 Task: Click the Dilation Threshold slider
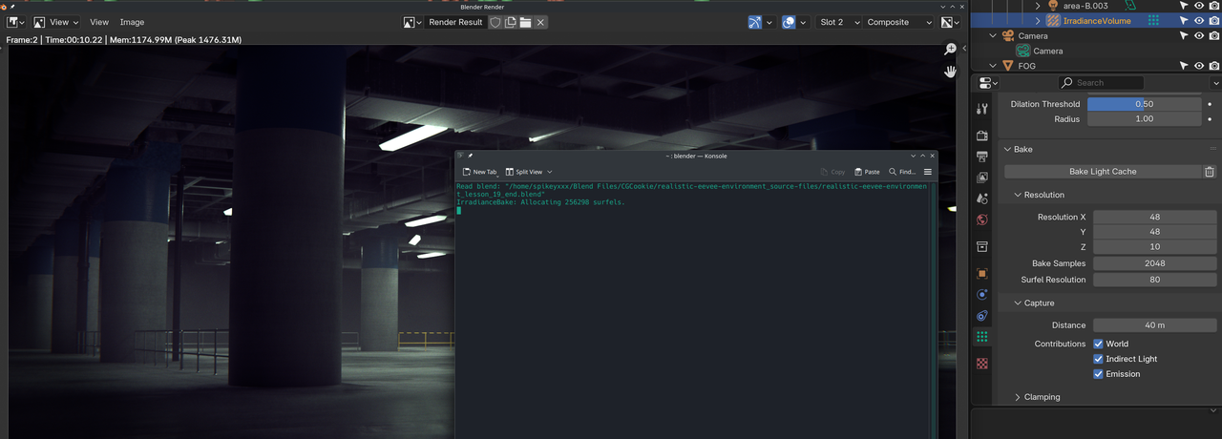tap(1144, 104)
